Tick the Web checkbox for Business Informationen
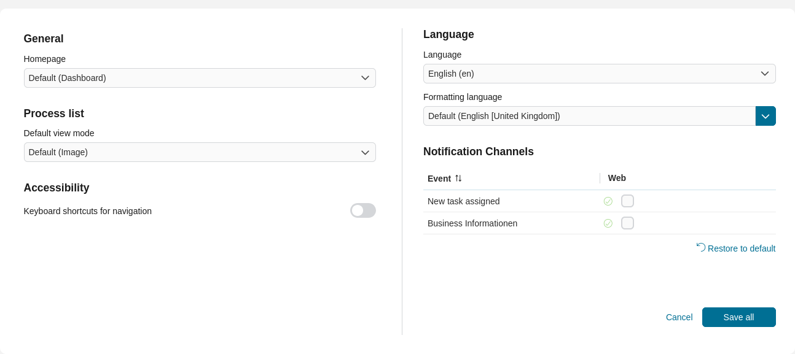Viewport: 795px width, 354px height. [627, 223]
